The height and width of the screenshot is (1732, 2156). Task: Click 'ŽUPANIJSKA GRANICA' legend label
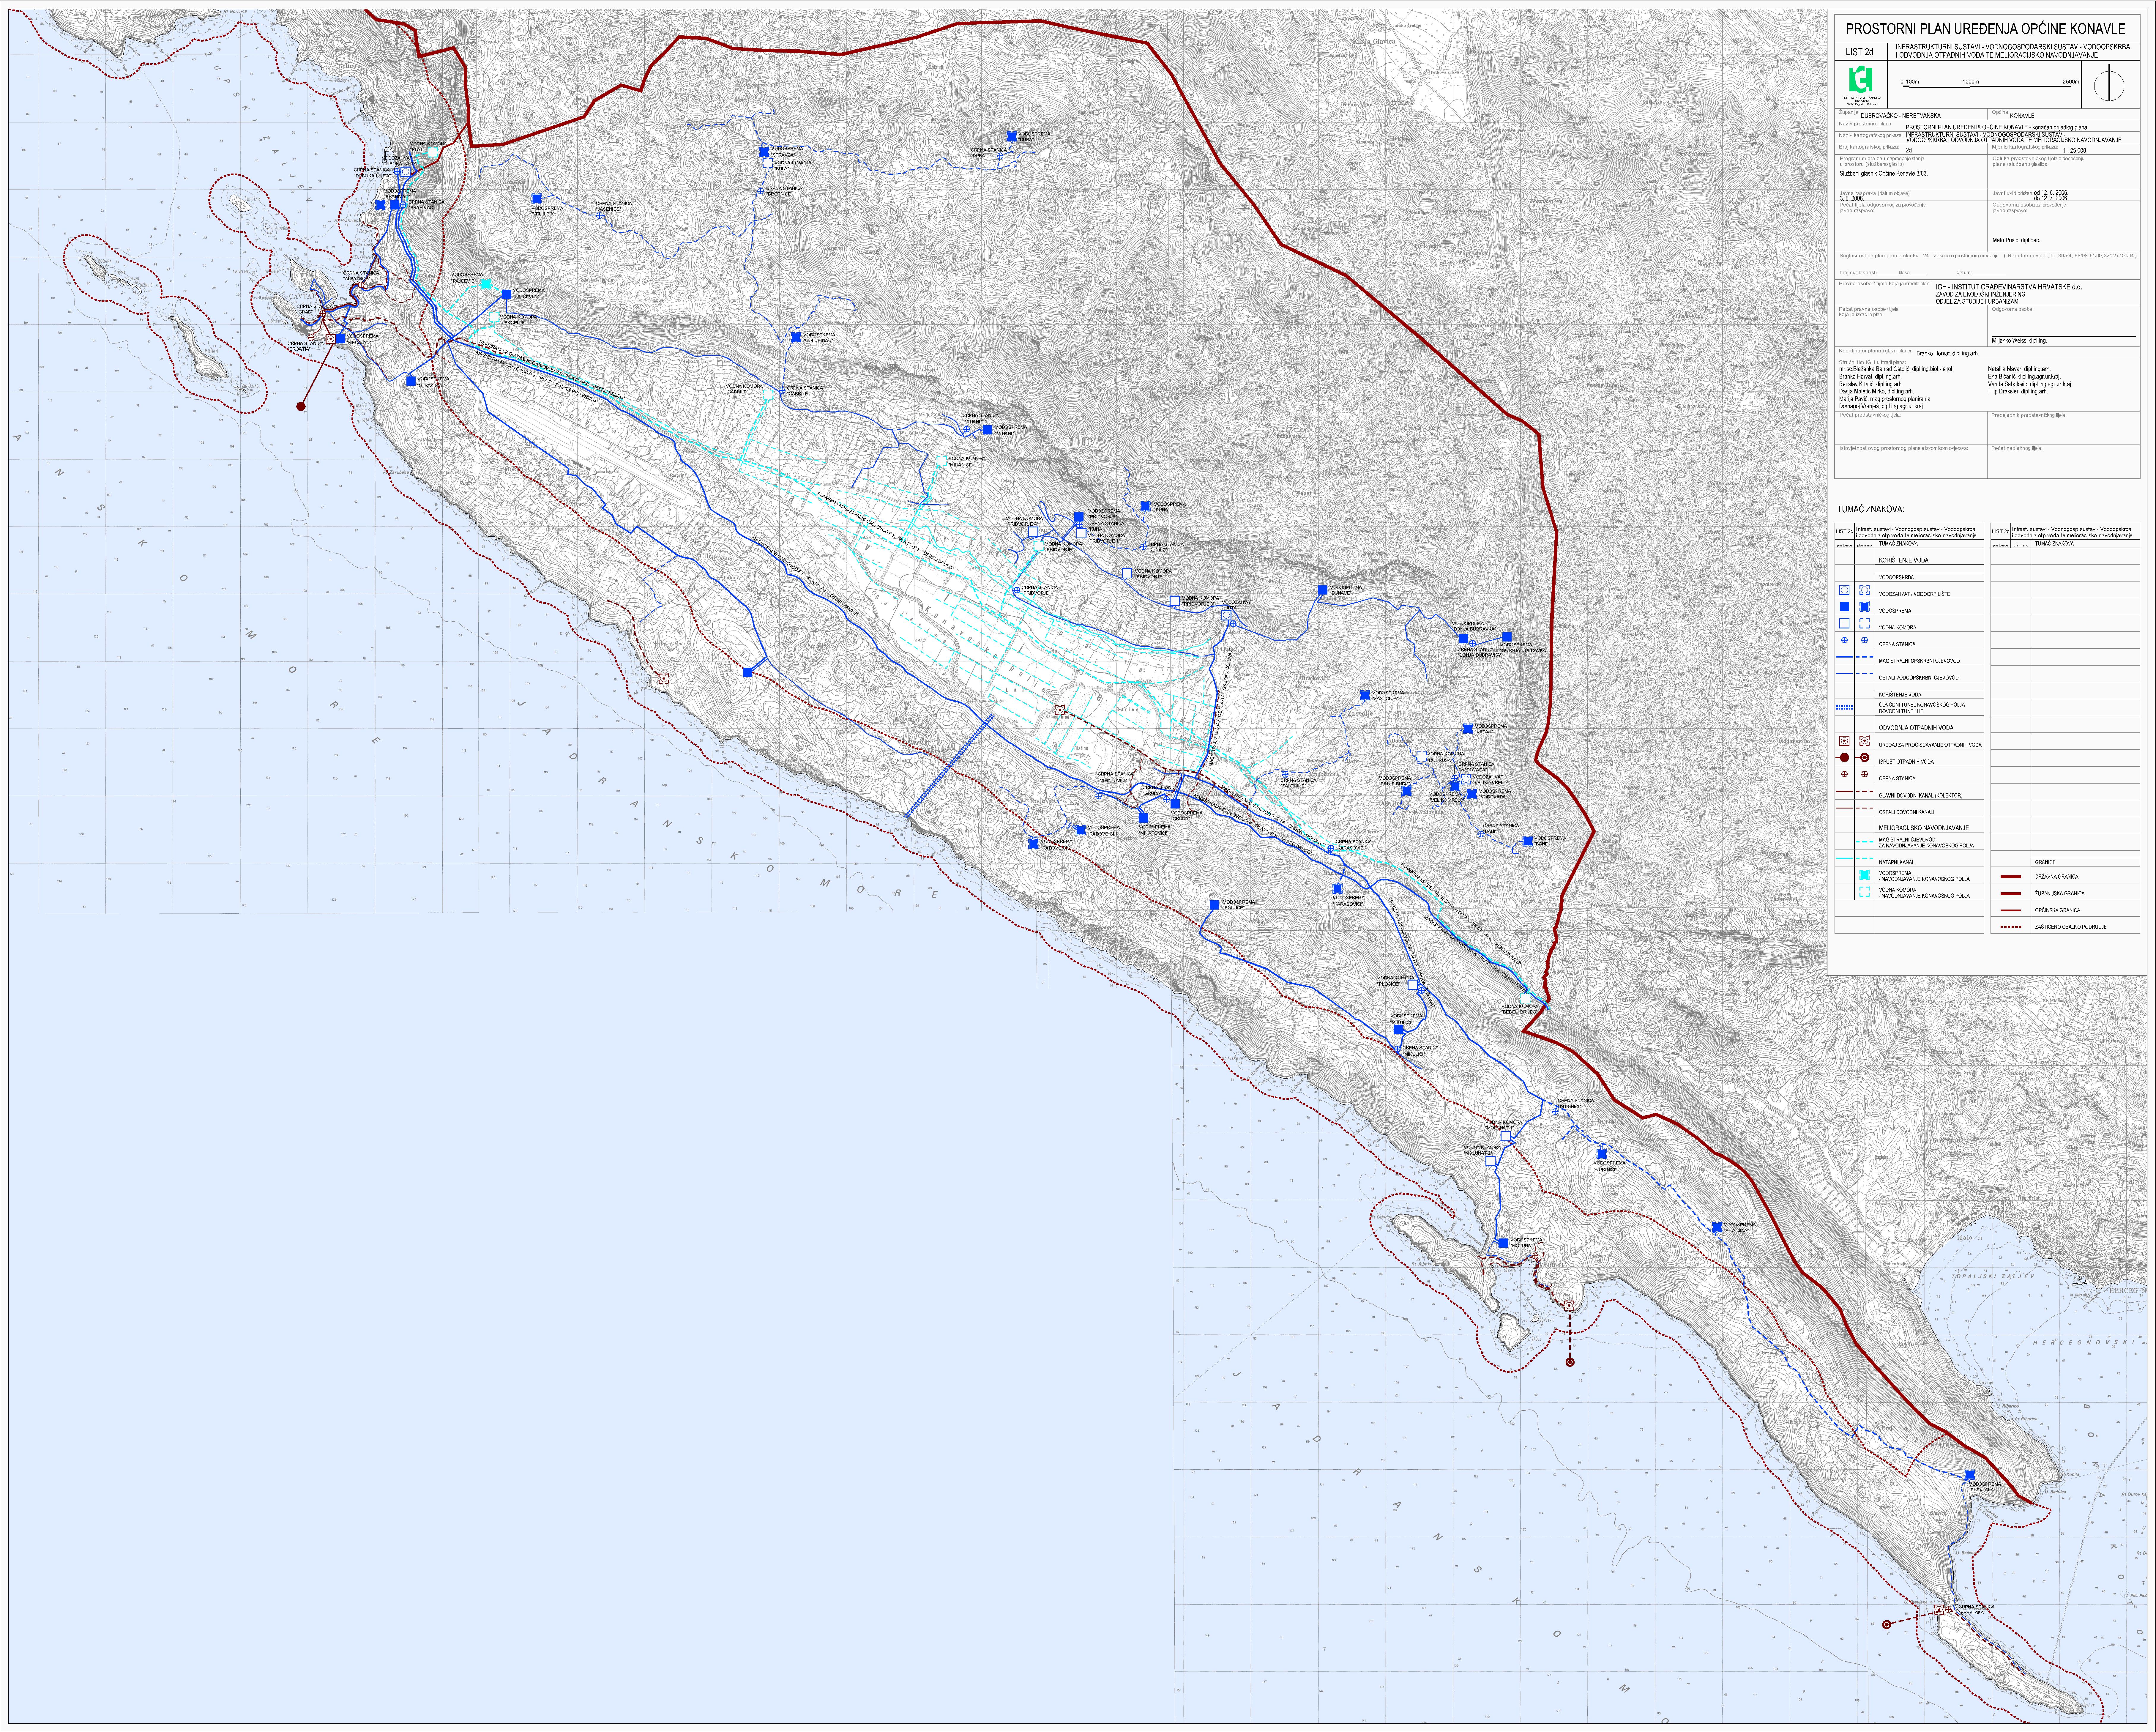pyautogui.click(x=2060, y=893)
